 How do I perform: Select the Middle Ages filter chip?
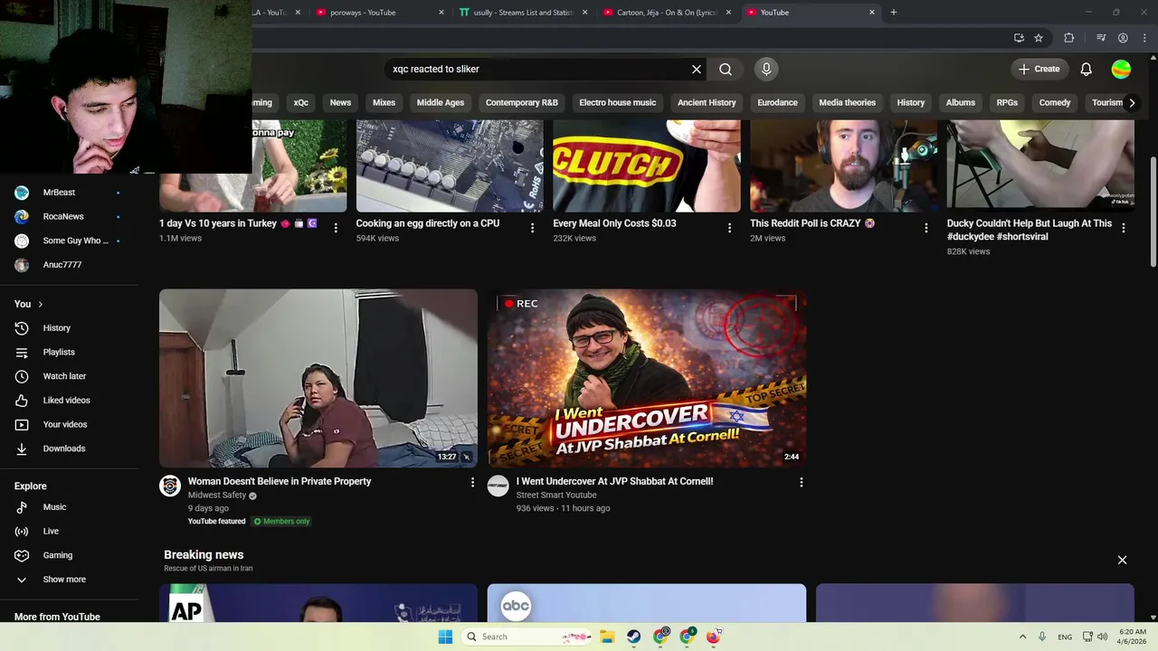[x=441, y=103]
